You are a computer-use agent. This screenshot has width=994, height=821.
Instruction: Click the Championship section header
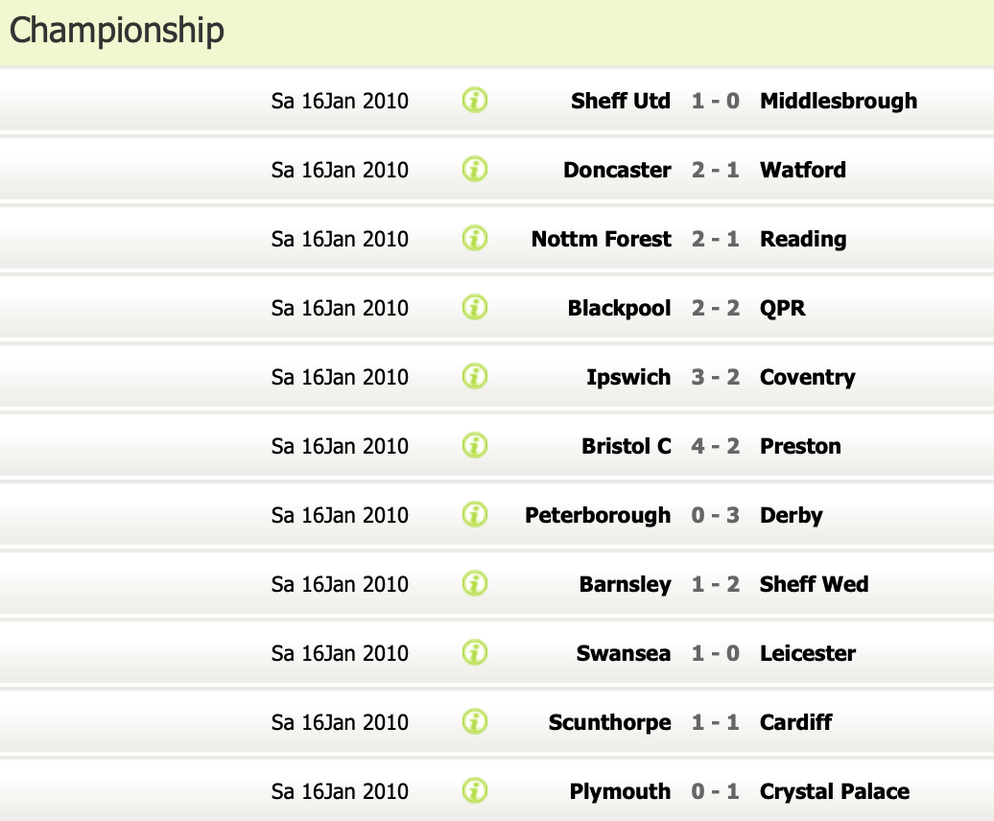click(117, 31)
